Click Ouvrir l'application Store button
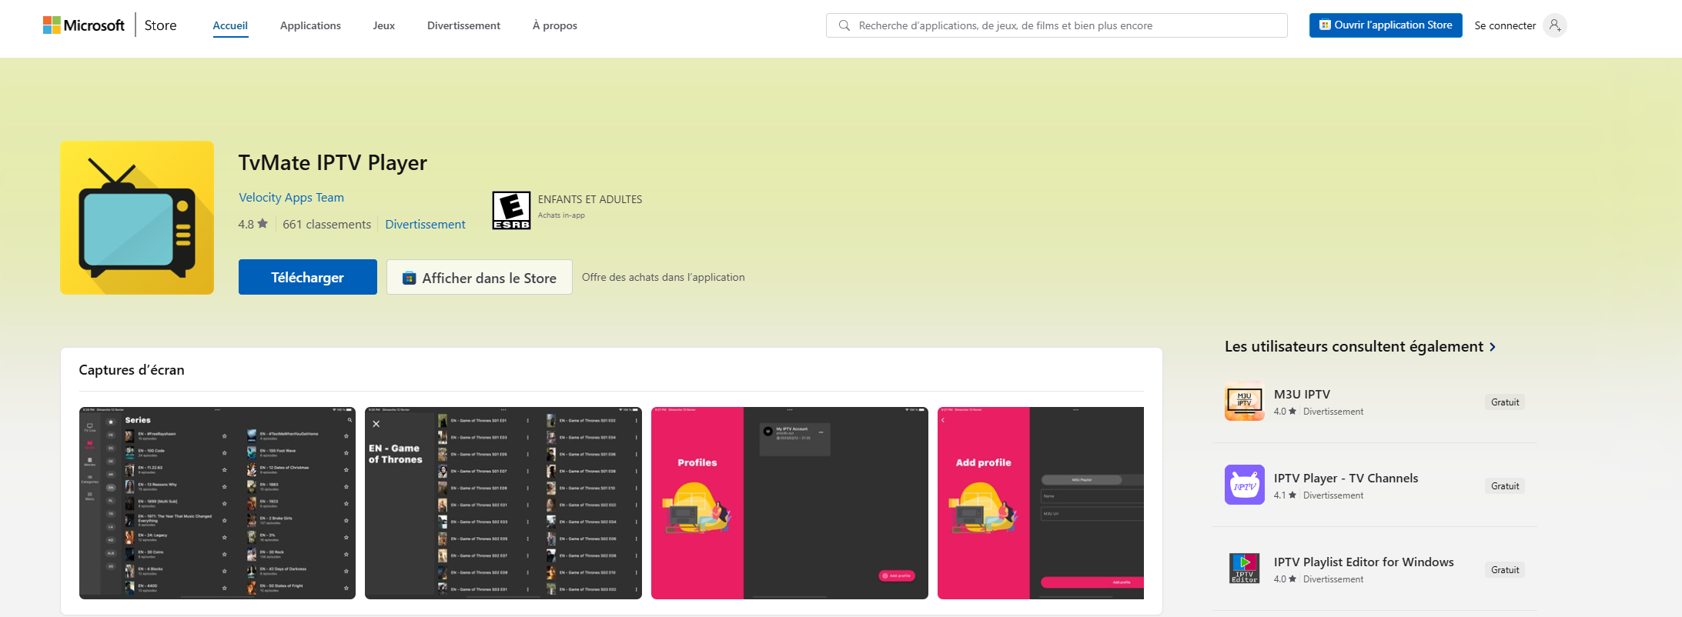1682x617 pixels. pos(1386,25)
